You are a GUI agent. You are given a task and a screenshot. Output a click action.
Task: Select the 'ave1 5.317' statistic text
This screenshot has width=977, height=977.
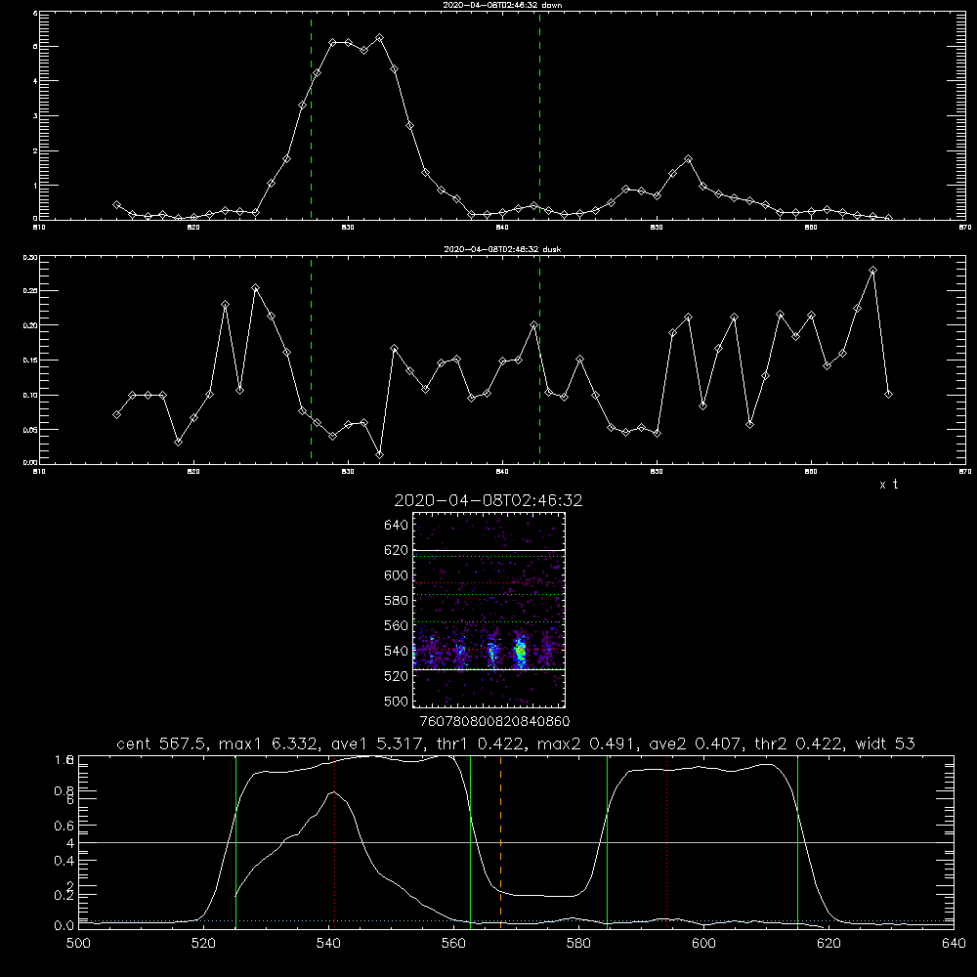(x=379, y=743)
